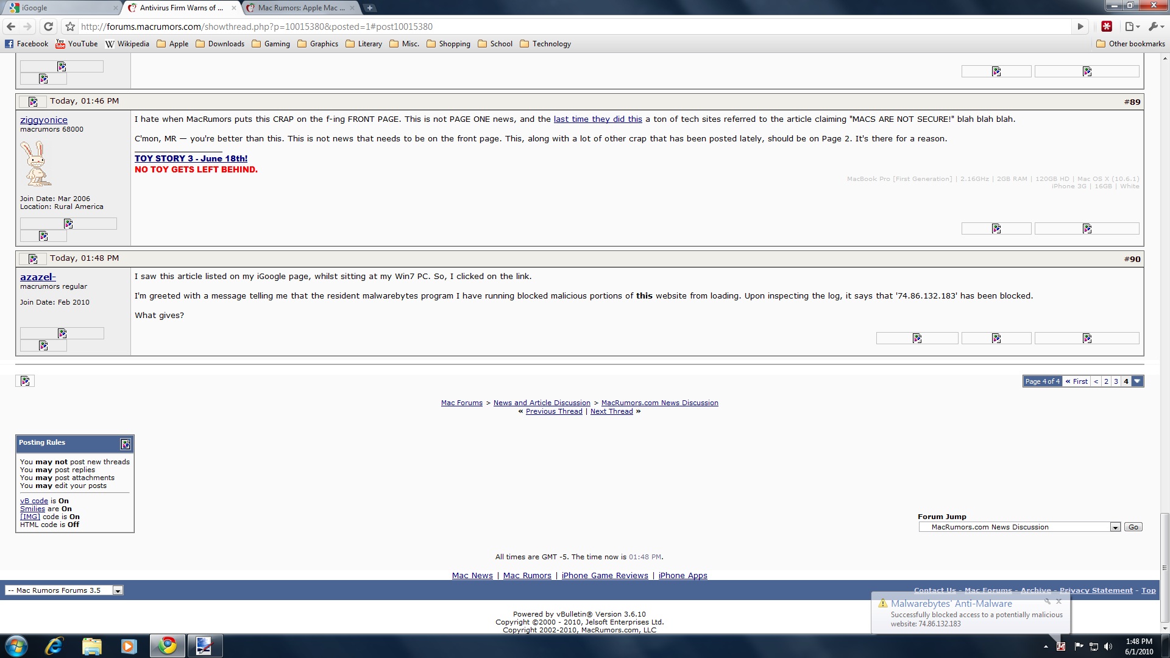Switch to the Mac Rumors: Apple Mac tab

(x=302, y=8)
